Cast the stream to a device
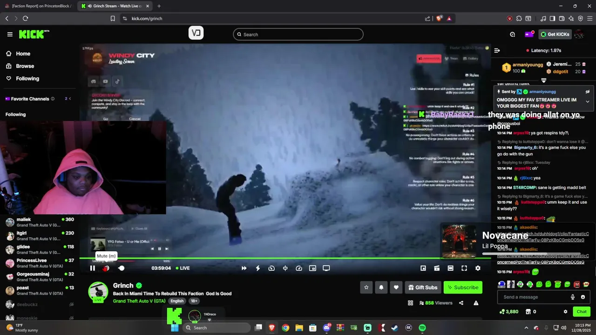 tap(437, 268)
